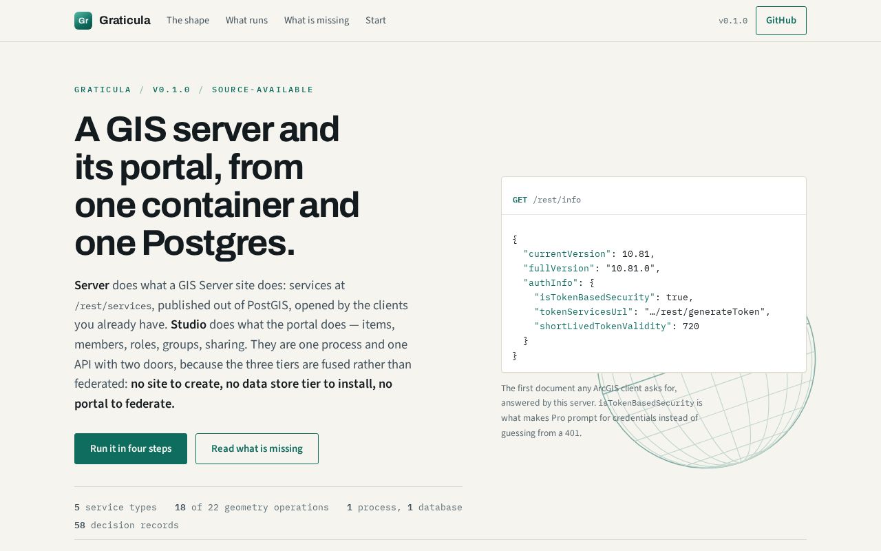Screen dimensions: 881x551
Task: Click the "fullVersion": "10.81.0" line
Action: (x=592, y=269)
